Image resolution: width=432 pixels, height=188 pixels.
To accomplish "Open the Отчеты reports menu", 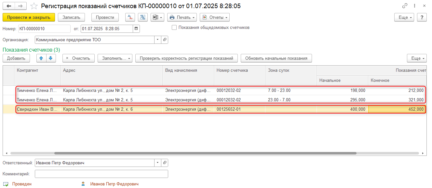I will pos(215,17).
